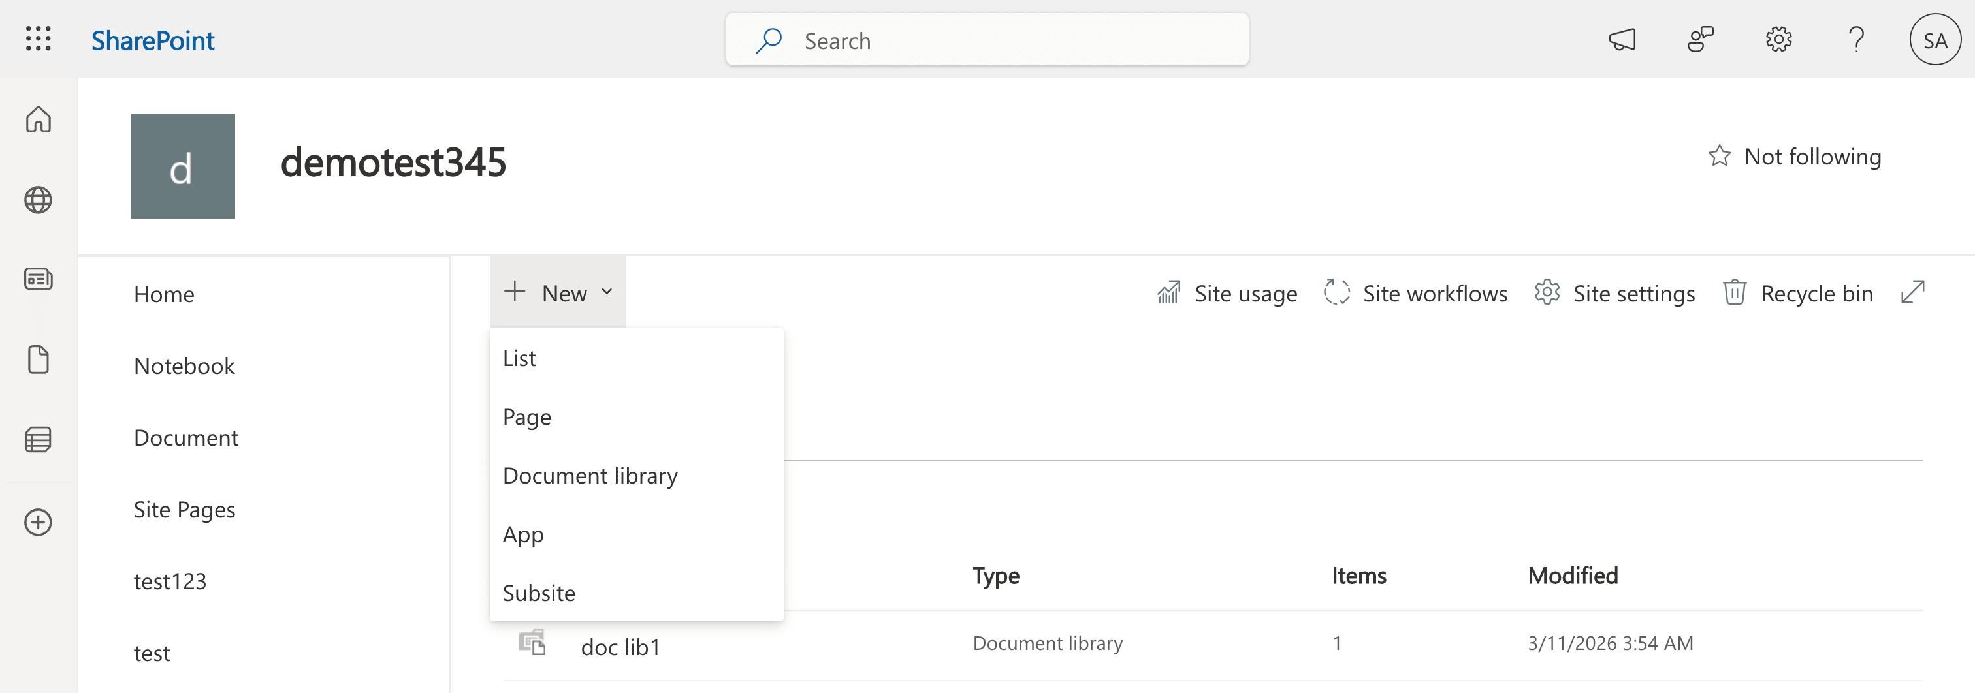The height and width of the screenshot is (693, 1975).
Task: Open the Help question mark icon
Action: (x=1857, y=40)
